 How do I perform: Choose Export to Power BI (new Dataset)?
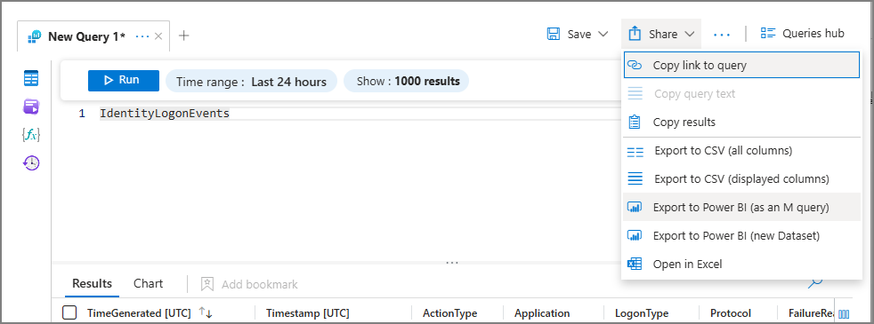741,235
